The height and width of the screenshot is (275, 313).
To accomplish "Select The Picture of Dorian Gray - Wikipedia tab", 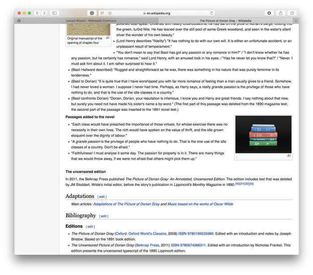I will pos(225,21).
